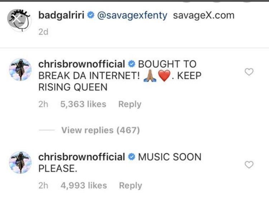View the 4,993 likes list
Image resolution: width=269 pixels, height=199 pixels.
[x=84, y=185]
